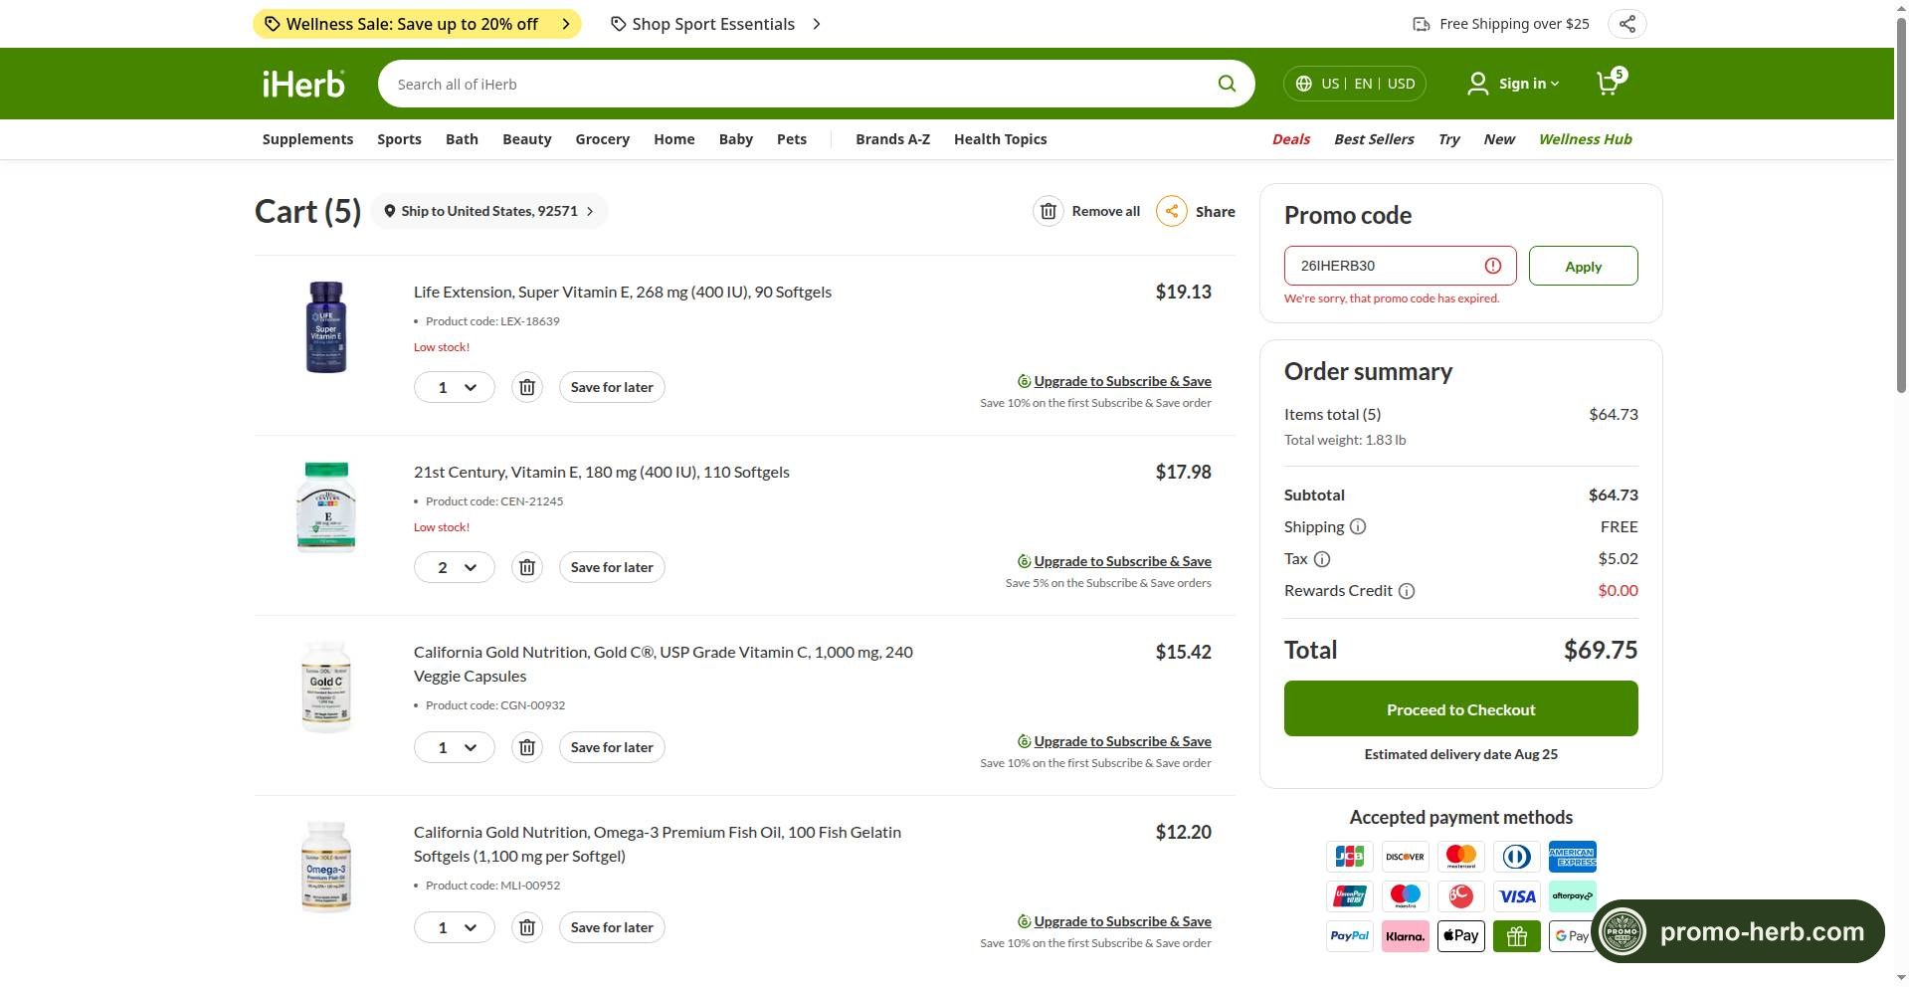
Task: Open quantity dropdown for Omega-3 Fish Oil
Action: click(x=455, y=927)
